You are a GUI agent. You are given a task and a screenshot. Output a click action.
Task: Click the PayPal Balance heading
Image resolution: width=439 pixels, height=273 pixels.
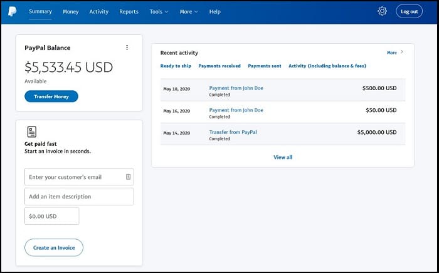48,48
